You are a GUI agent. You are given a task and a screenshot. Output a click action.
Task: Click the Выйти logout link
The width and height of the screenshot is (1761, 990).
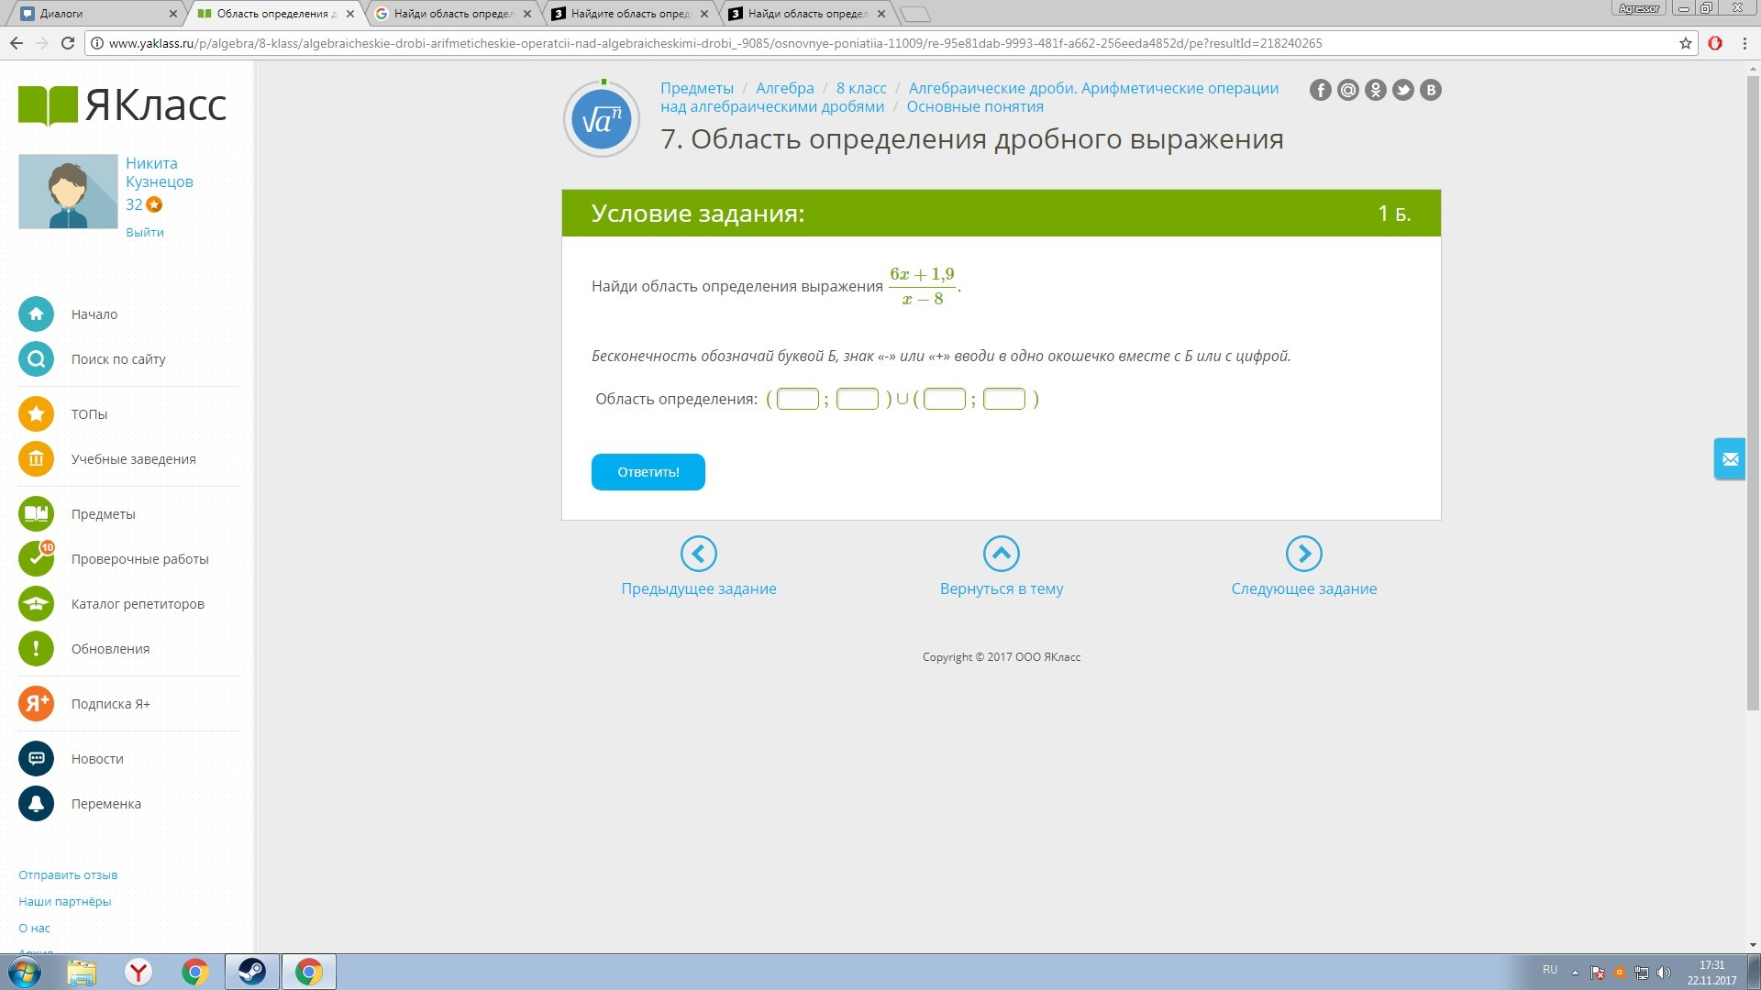coord(145,233)
